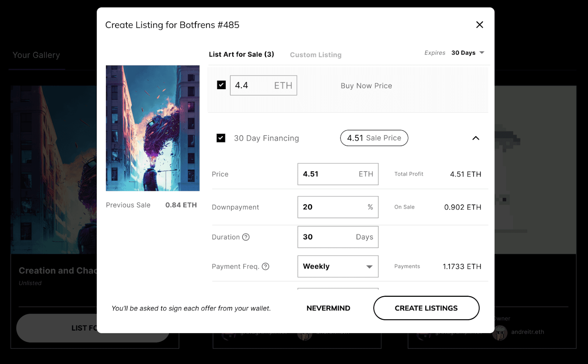Screen dimensions: 588x364
Task: Select the List Art for Sale tab
Action: click(x=242, y=54)
